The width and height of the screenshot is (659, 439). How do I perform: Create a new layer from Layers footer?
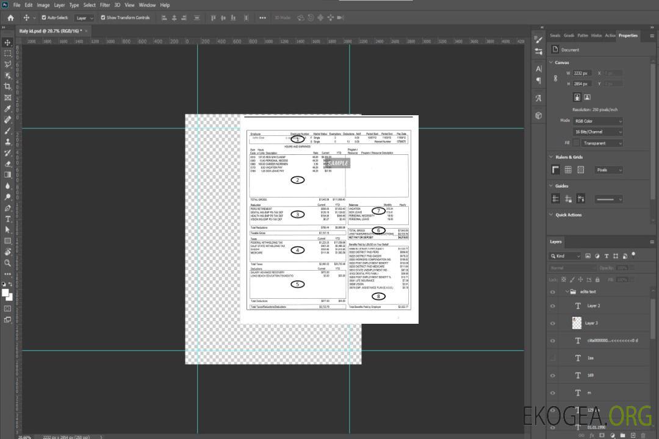click(x=633, y=435)
